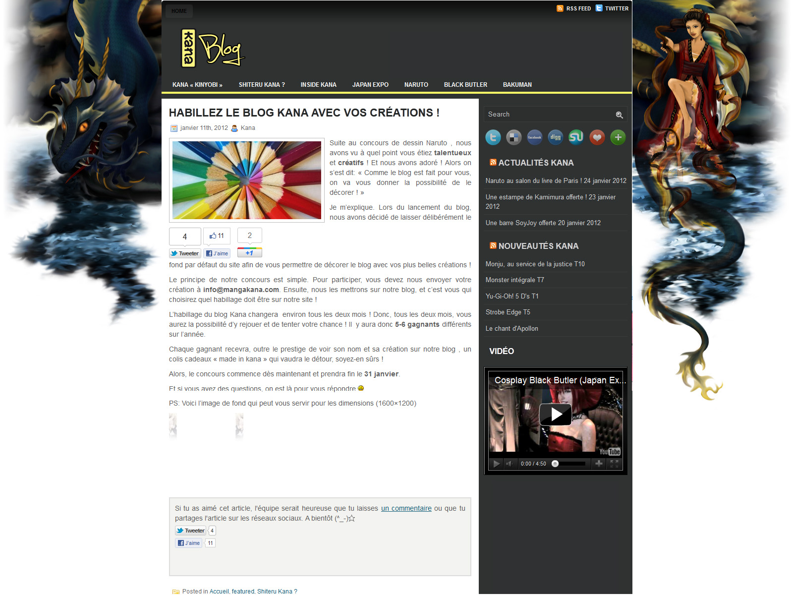Click the Delicious bookmark icon
Image resolution: width=793 pixels, height=595 pixels.
click(513, 137)
